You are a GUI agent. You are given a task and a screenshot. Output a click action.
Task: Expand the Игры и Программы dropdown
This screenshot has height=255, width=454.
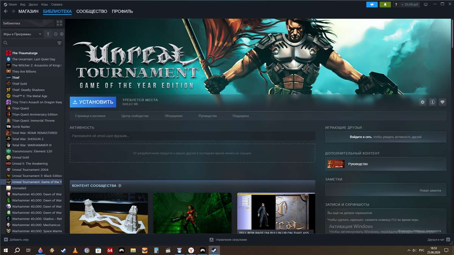tap(22, 34)
